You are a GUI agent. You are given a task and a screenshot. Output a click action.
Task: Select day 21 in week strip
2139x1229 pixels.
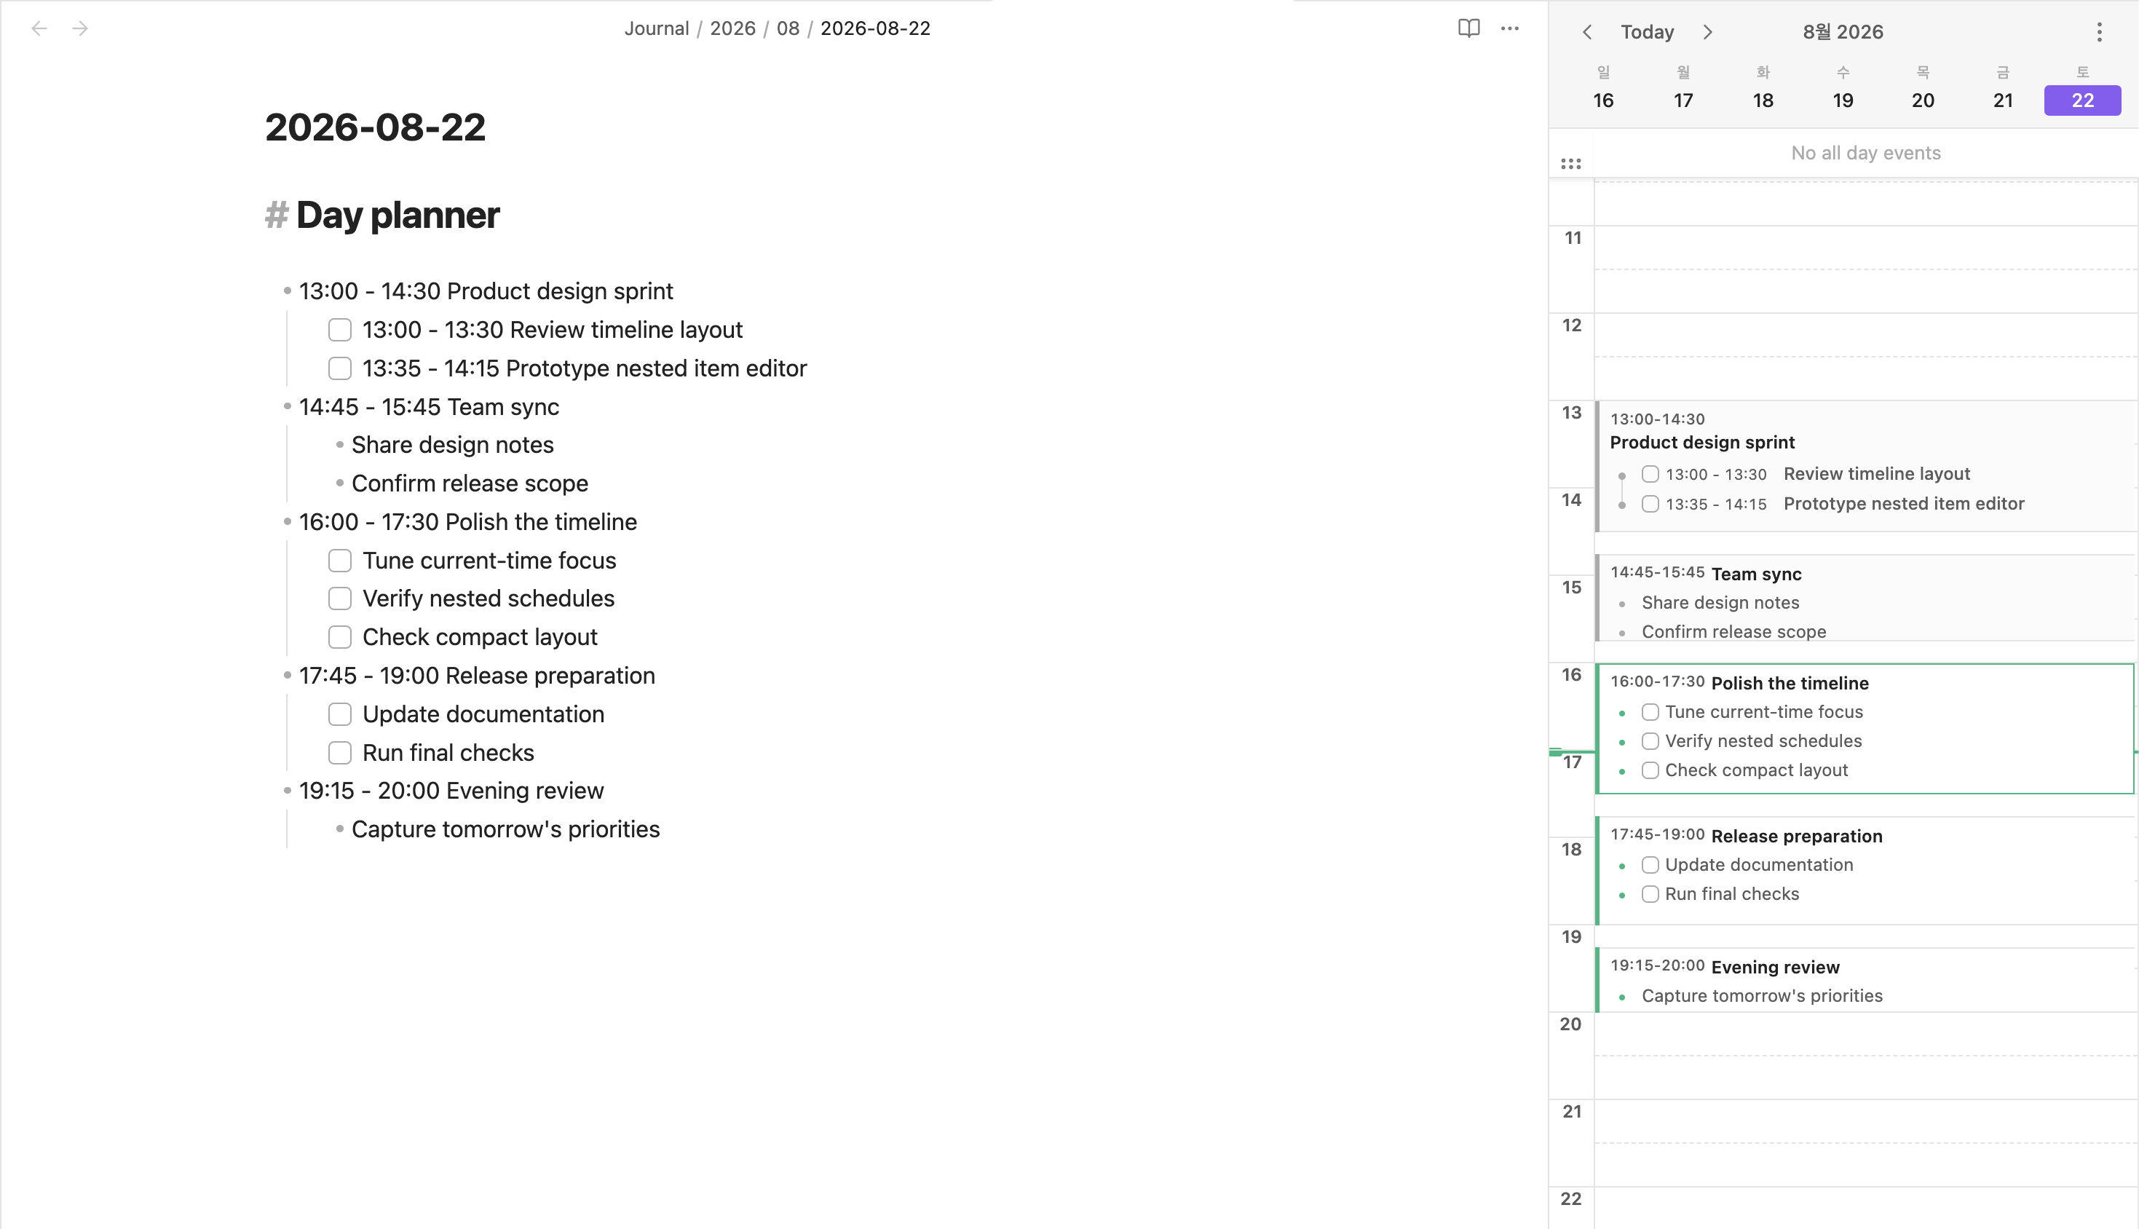pos(2003,100)
